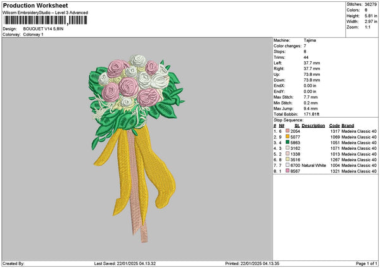Click the Production Worksheet title
Viewport: 380px width, 268px height.
click(35, 5)
